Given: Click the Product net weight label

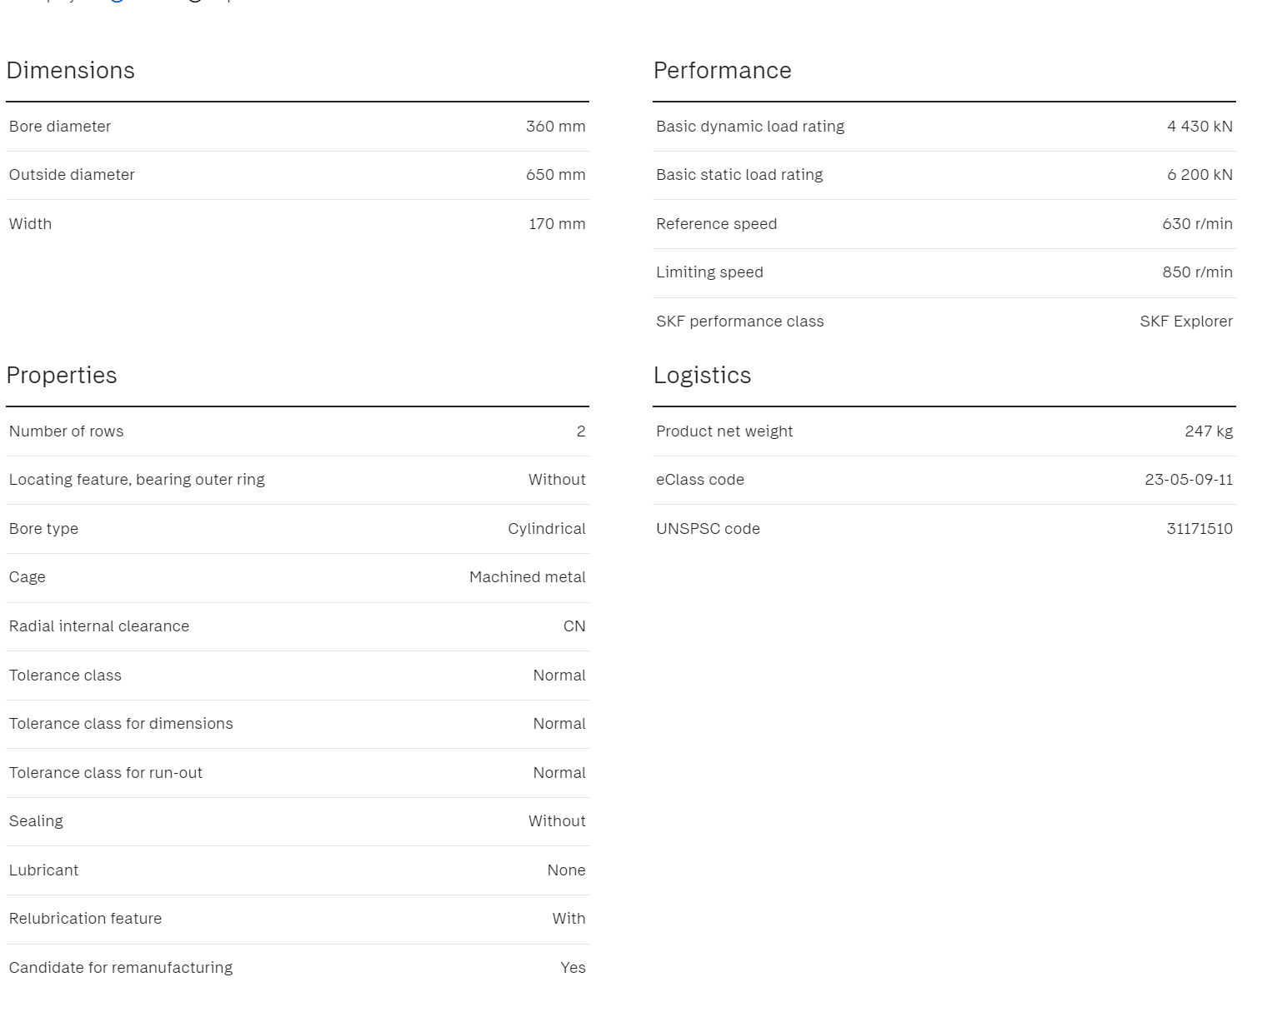Looking at the screenshot, I should click(x=724, y=431).
